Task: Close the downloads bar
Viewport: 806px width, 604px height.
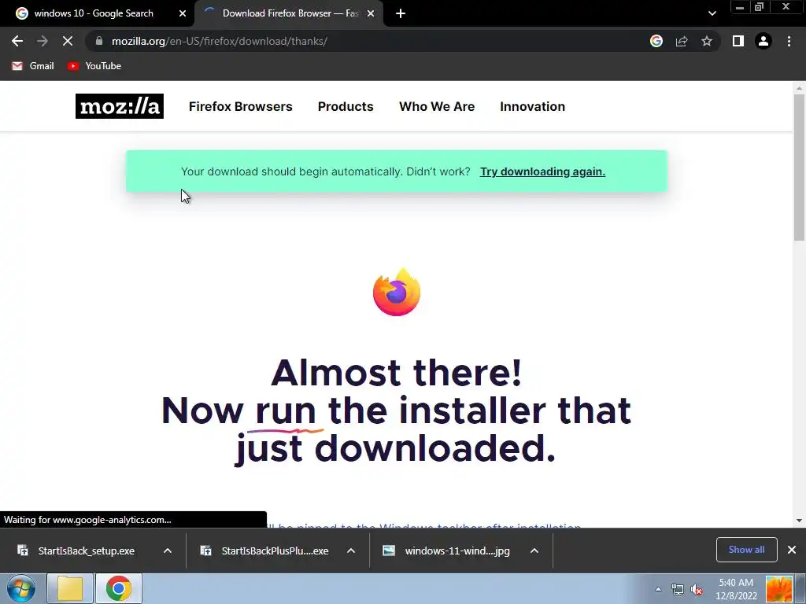Action: pyautogui.click(x=792, y=550)
